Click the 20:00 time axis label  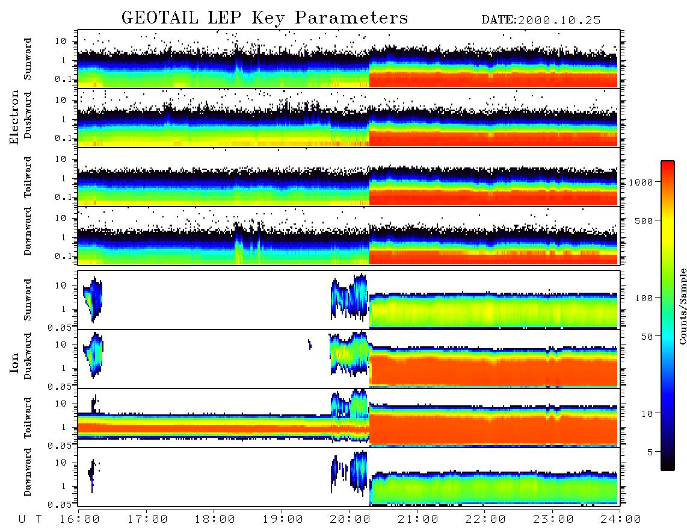click(x=350, y=520)
